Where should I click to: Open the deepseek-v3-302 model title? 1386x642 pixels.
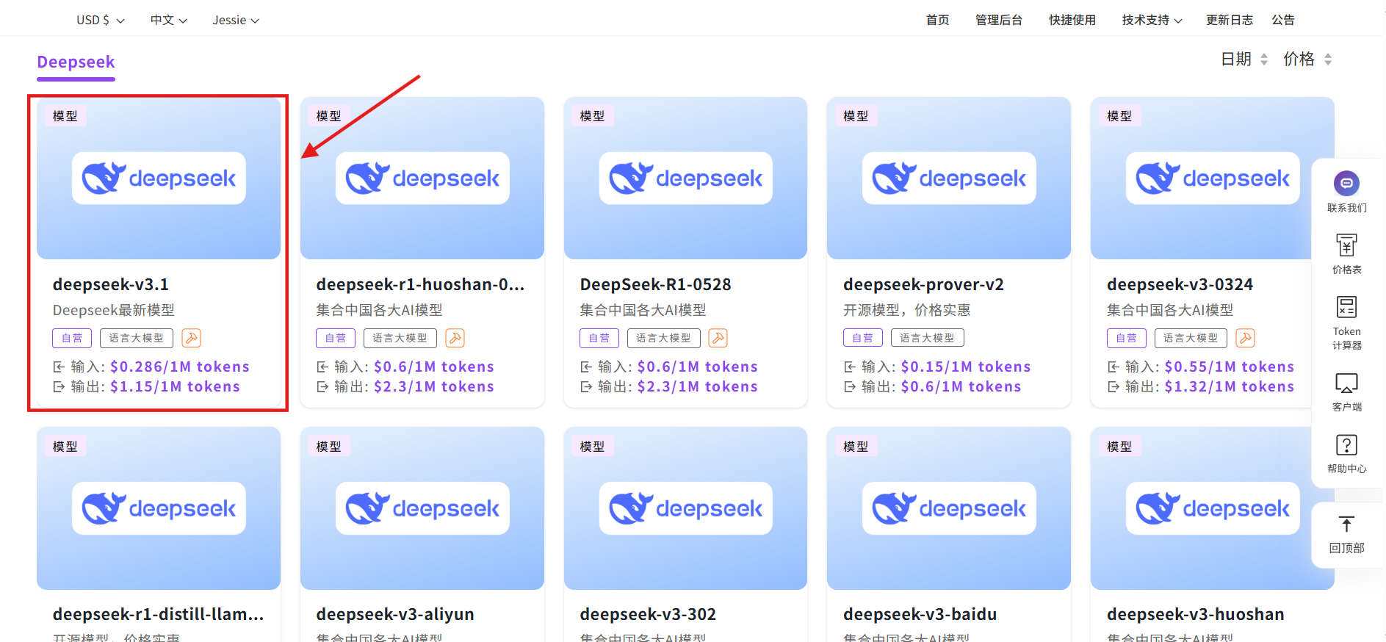pyautogui.click(x=648, y=614)
